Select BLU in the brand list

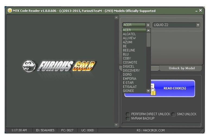134,54
